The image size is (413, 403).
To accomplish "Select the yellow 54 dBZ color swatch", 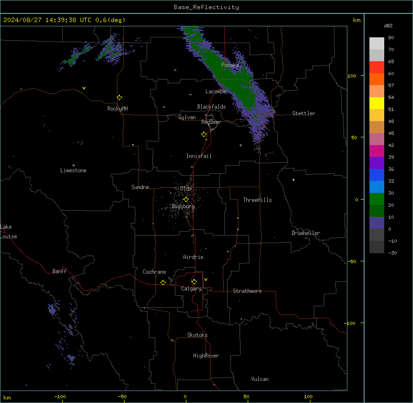I will [x=377, y=103].
